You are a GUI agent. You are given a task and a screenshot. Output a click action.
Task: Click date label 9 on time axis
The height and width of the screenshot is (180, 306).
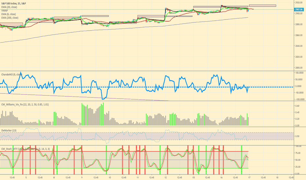tap(82, 177)
